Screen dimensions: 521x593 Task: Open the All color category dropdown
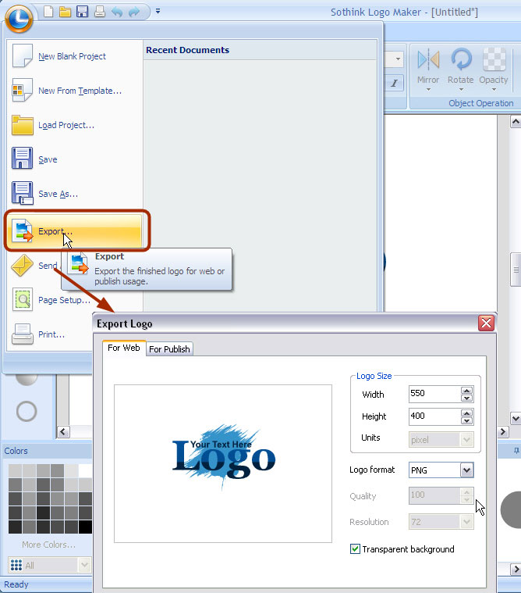[x=49, y=565]
